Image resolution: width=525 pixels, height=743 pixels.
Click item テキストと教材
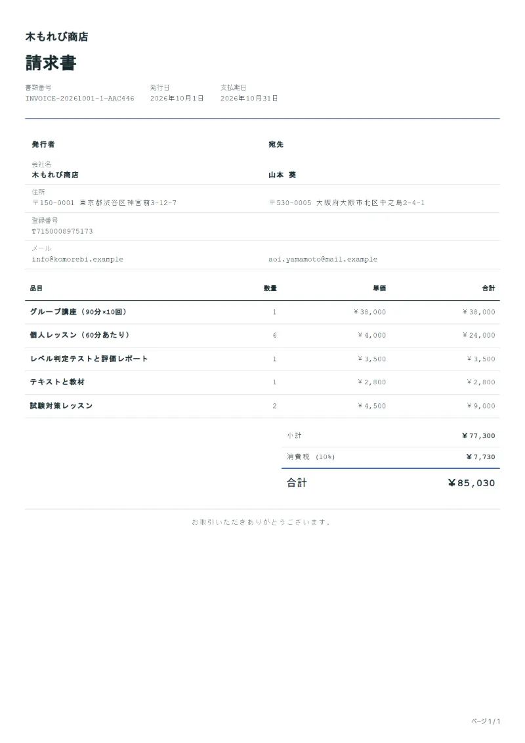57,382
